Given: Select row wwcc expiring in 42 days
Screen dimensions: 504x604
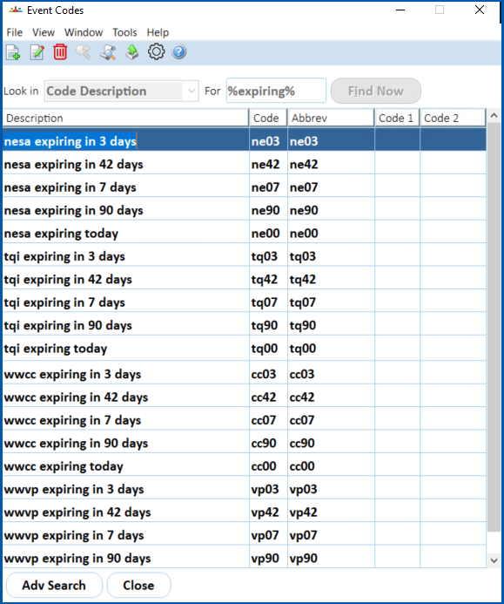Looking at the screenshot, I should 245,396.
